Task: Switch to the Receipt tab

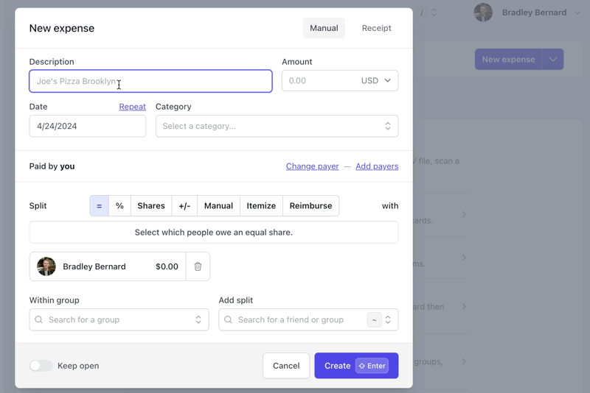Action: pyautogui.click(x=376, y=28)
